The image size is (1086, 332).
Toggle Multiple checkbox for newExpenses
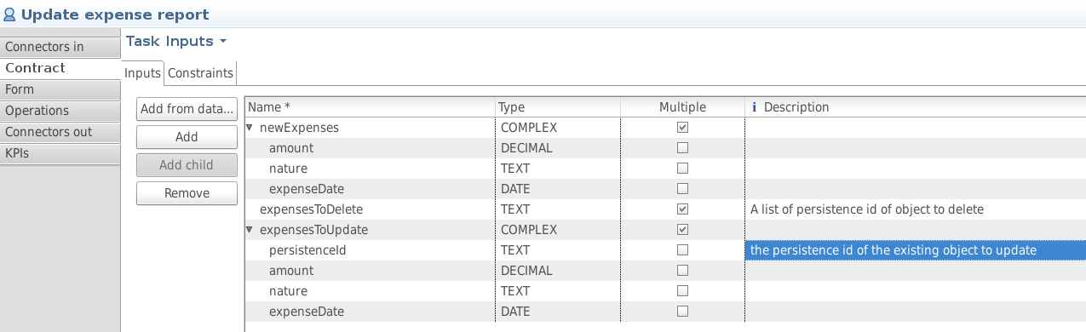click(x=682, y=128)
